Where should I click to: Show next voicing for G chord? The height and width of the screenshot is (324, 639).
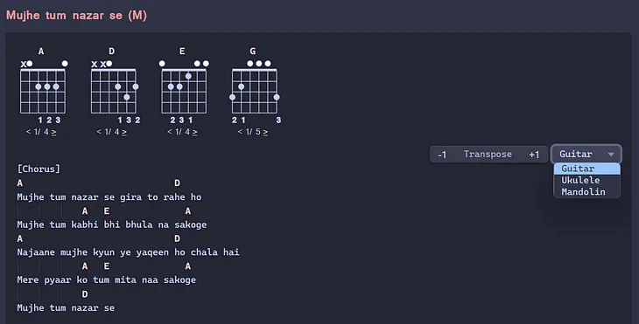[266, 132]
